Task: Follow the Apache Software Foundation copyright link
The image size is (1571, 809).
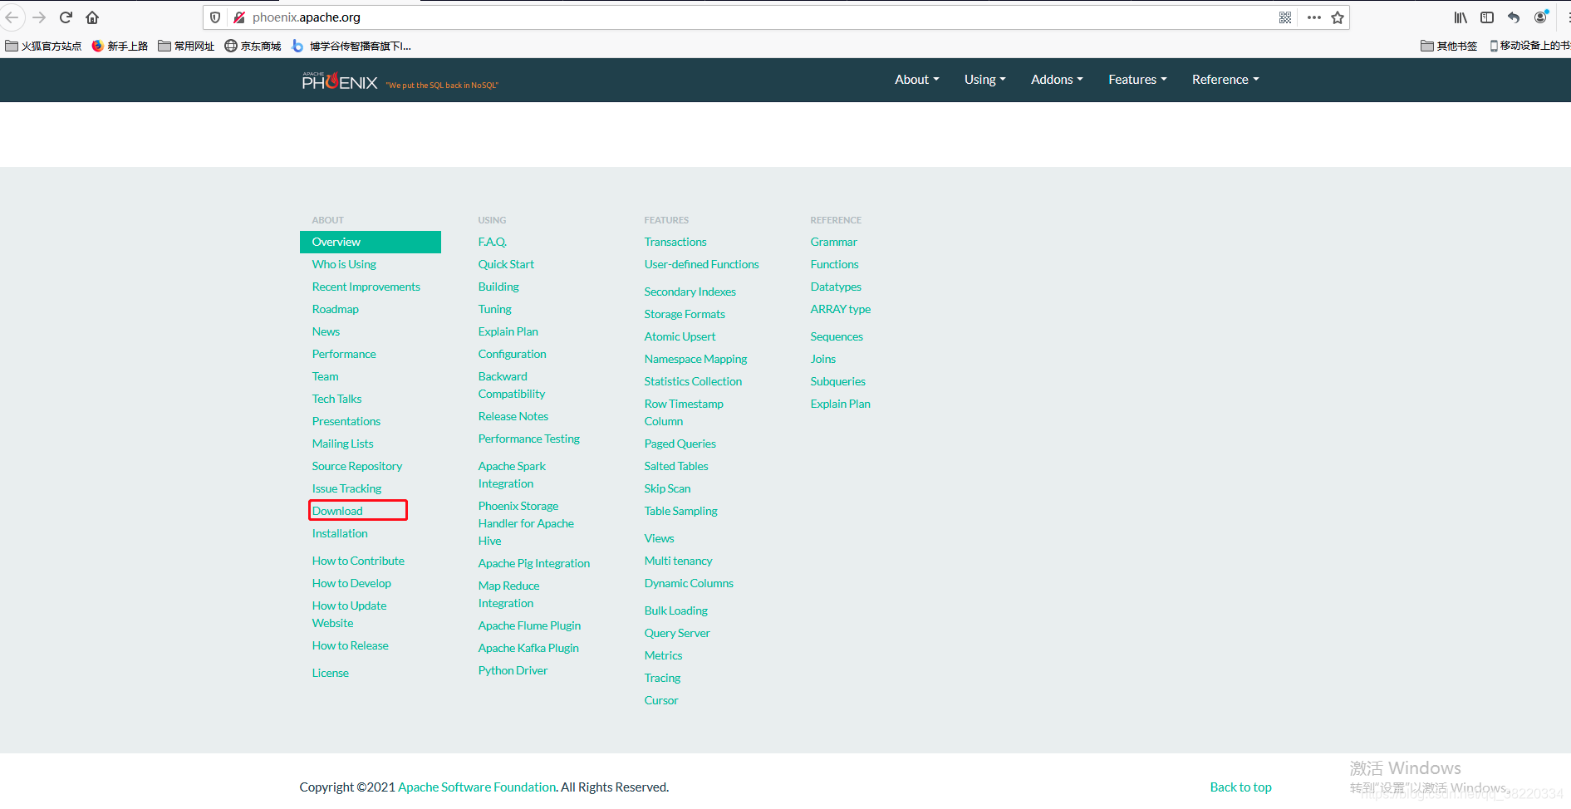Action: point(477,787)
